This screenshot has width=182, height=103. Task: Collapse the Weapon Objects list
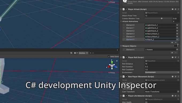(x=121, y=46)
